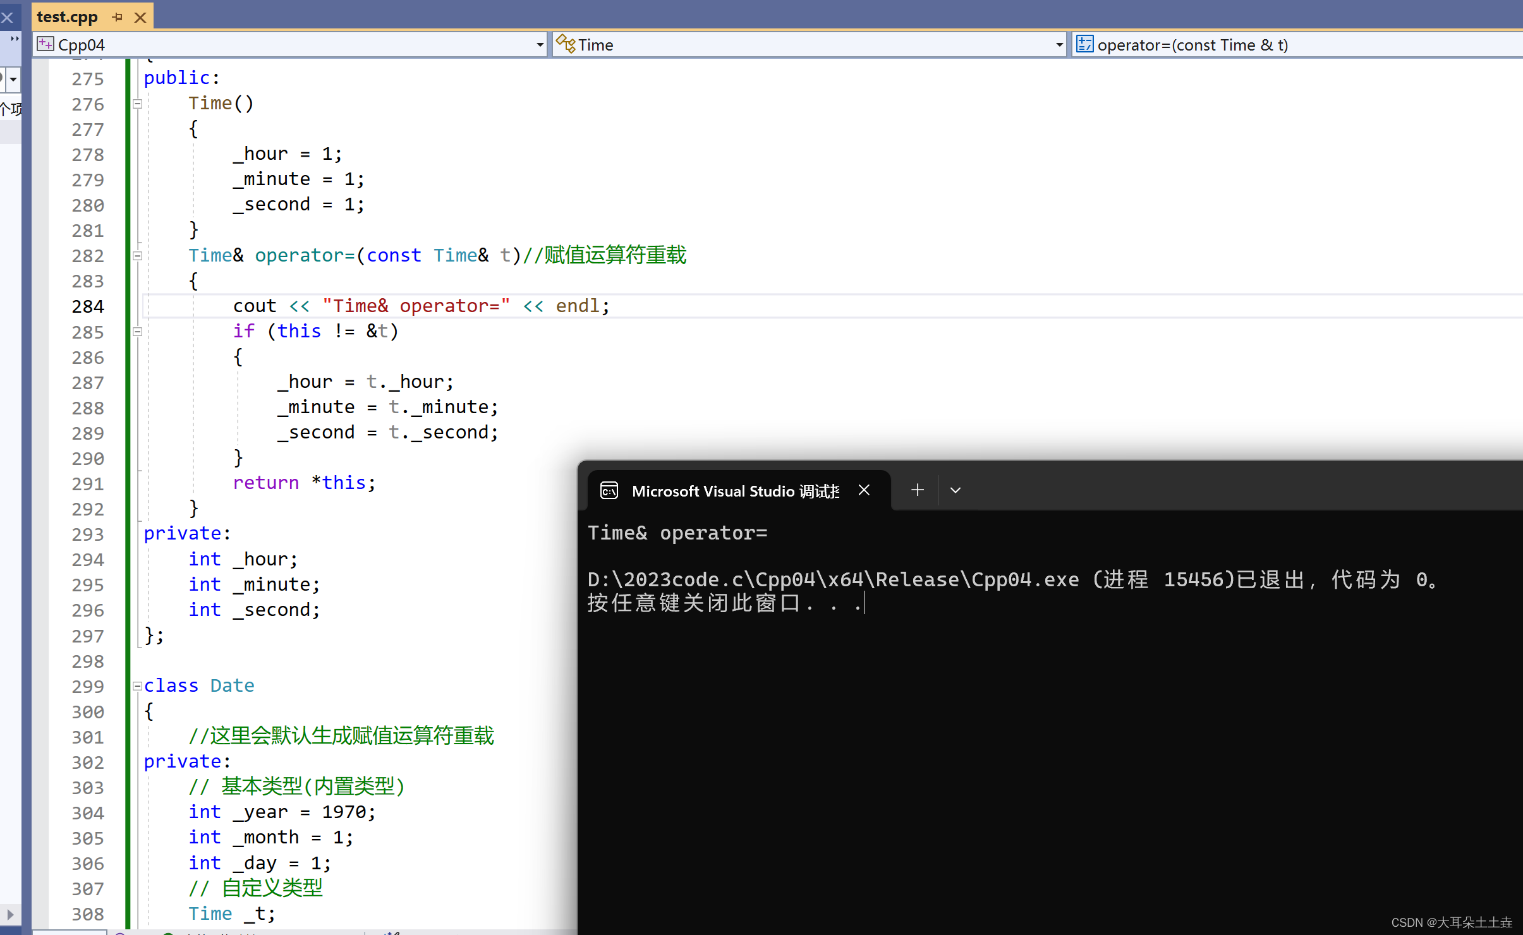
Task: Click the Cpp04.exe exit message in console
Action: (x=1013, y=579)
